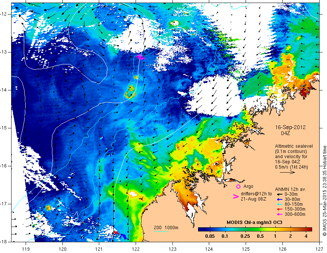Click the ANMN 12h av. heading
327x253 pixels.
point(291,189)
